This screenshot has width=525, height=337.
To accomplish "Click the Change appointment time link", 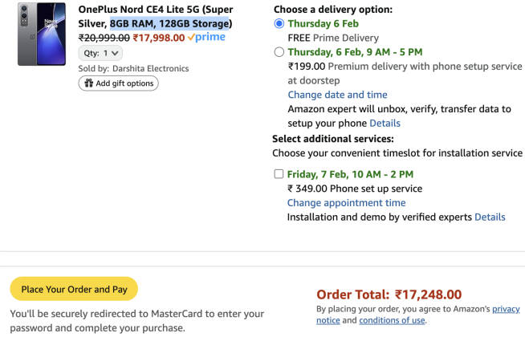I will pyautogui.click(x=346, y=203).
